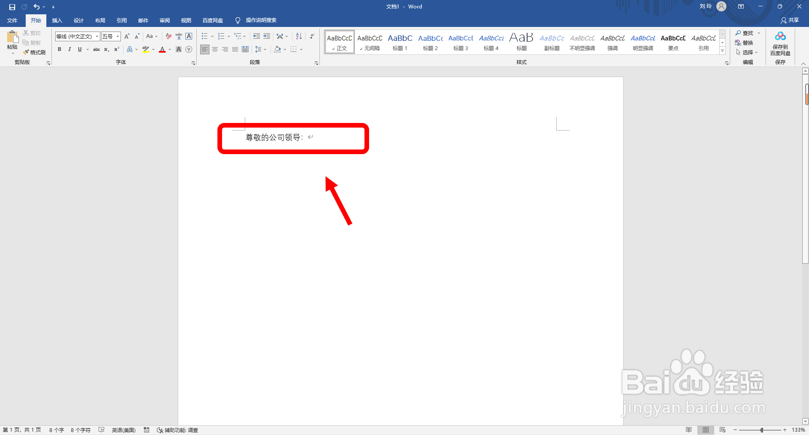The height and width of the screenshot is (435, 809).
Task: Decrease paragraph indent
Action: [x=257, y=36]
